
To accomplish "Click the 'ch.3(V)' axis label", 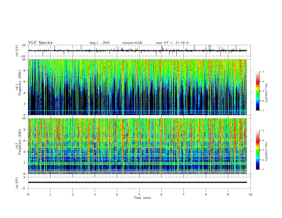I will point(17,183).
